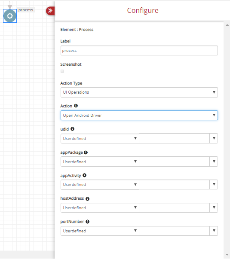Toggle the Screenshot checkbox
This screenshot has width=230, height=259.
pos(62,71)
